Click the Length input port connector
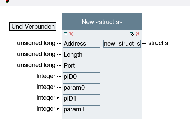The width and height of the screenshot is (190, 133). click(x=58, y=54)
